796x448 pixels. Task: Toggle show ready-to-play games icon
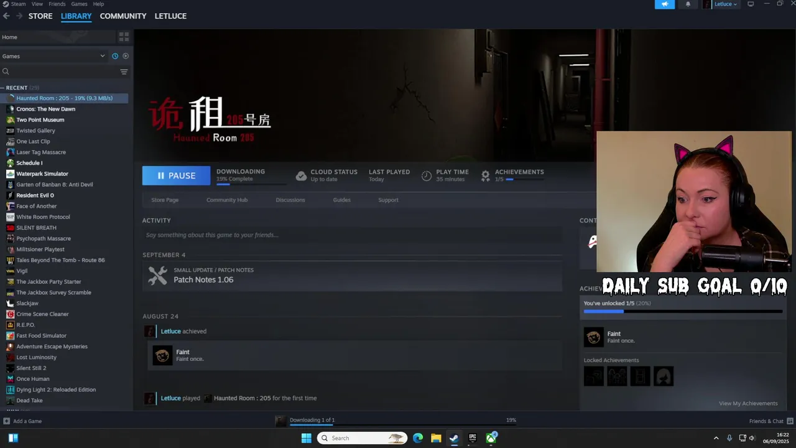coord(126,56)
